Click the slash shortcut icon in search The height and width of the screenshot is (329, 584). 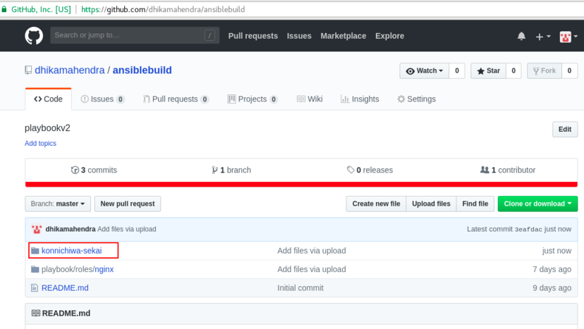(x=209, y=35)
